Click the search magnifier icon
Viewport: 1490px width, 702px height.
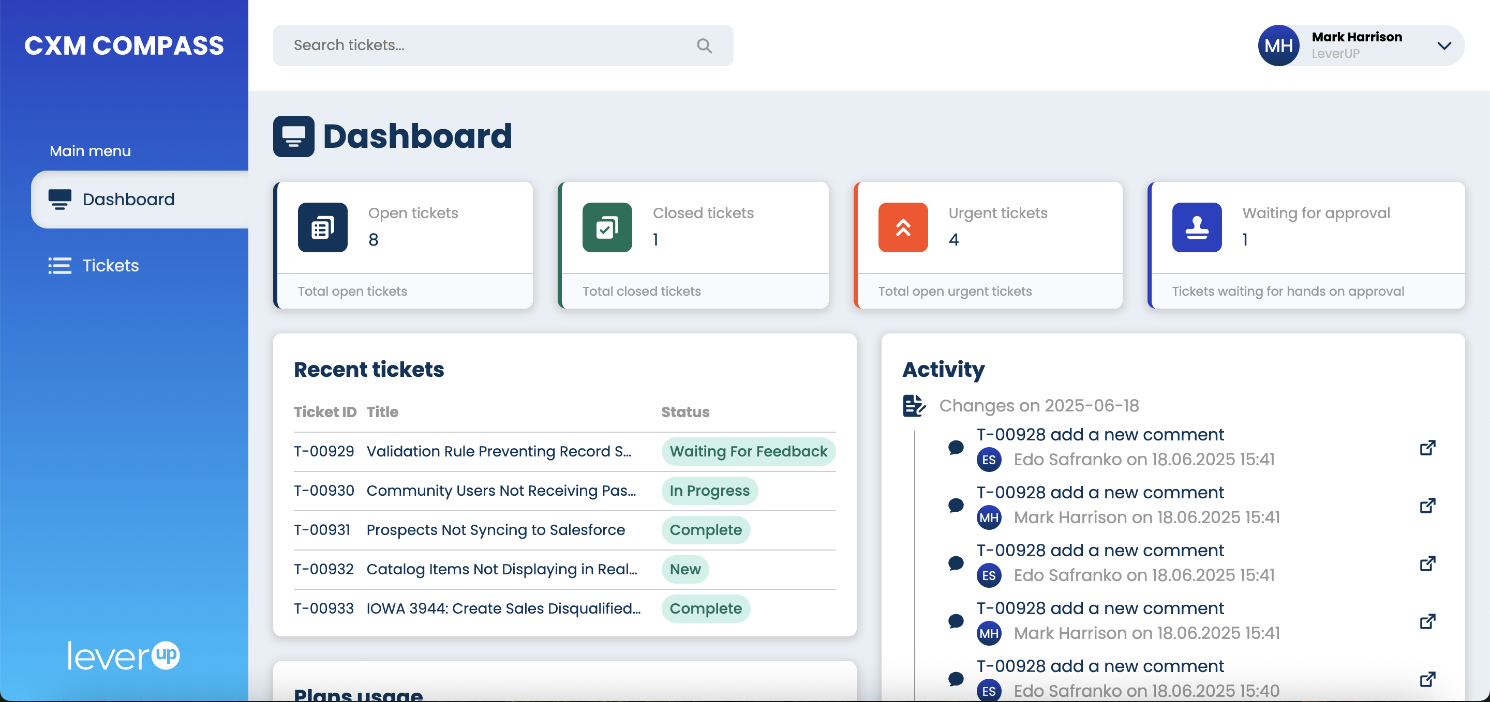point(704,45)
